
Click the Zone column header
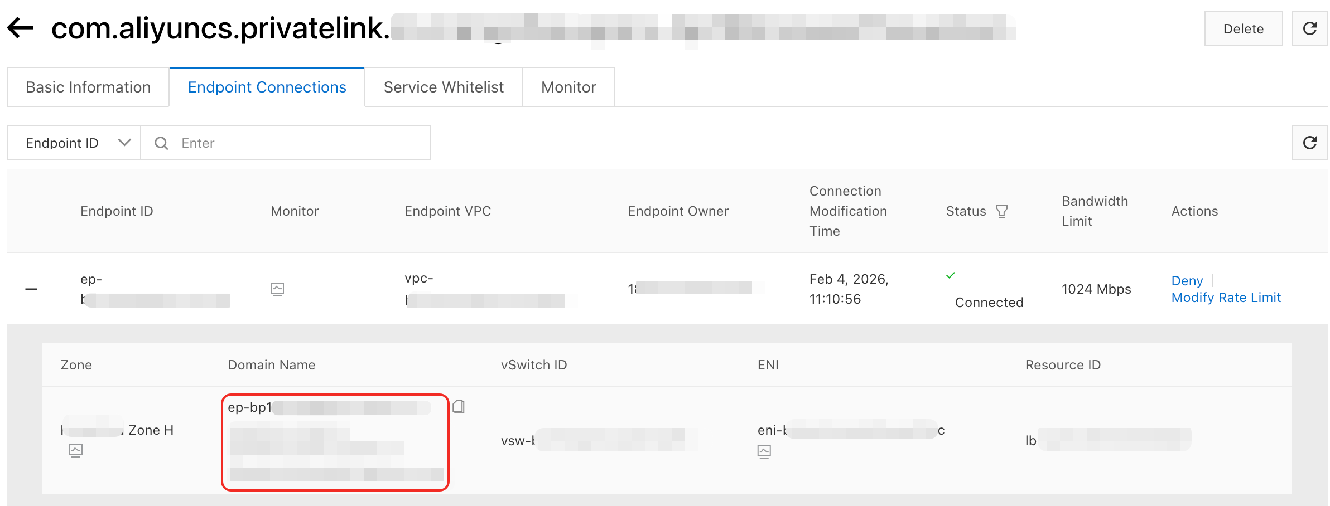coord(76,364)
